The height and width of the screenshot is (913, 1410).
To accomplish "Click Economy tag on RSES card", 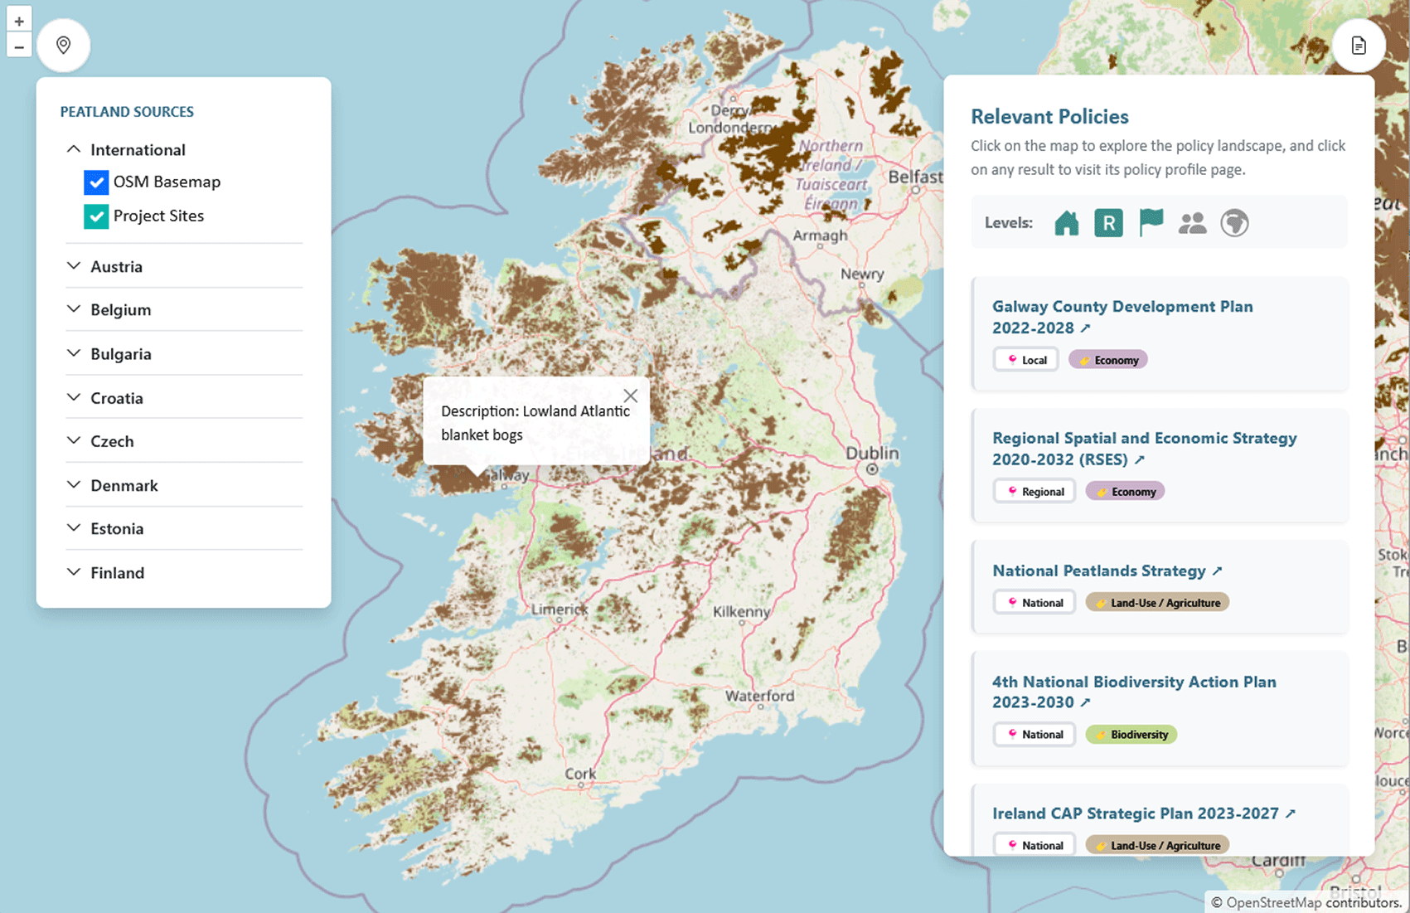I will point(1126,492).
